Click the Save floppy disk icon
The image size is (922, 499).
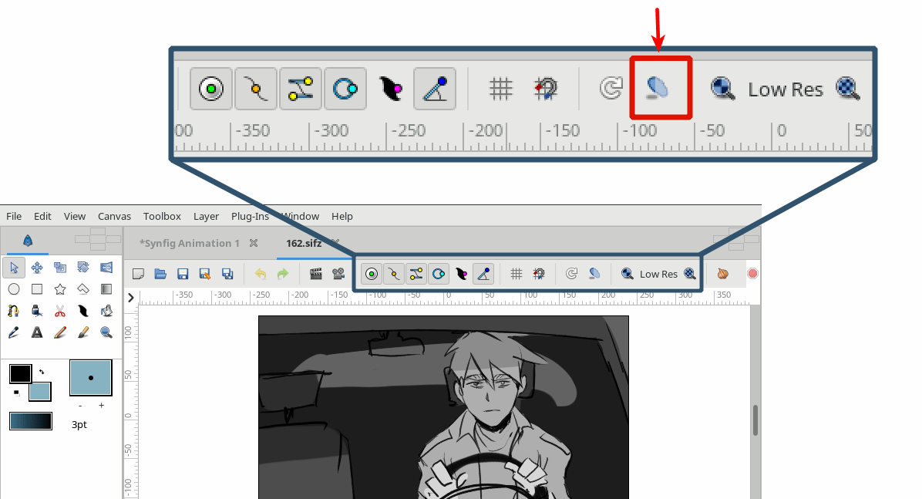183,274
